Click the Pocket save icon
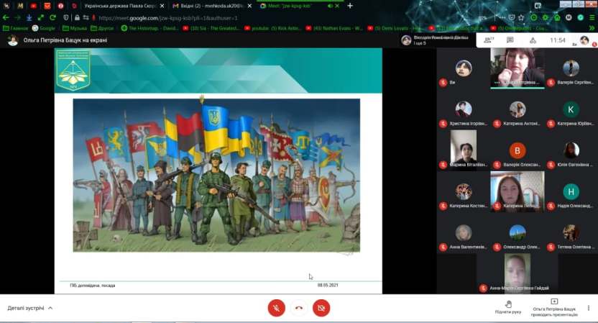The image size is (598, 323). coord(512,17)
